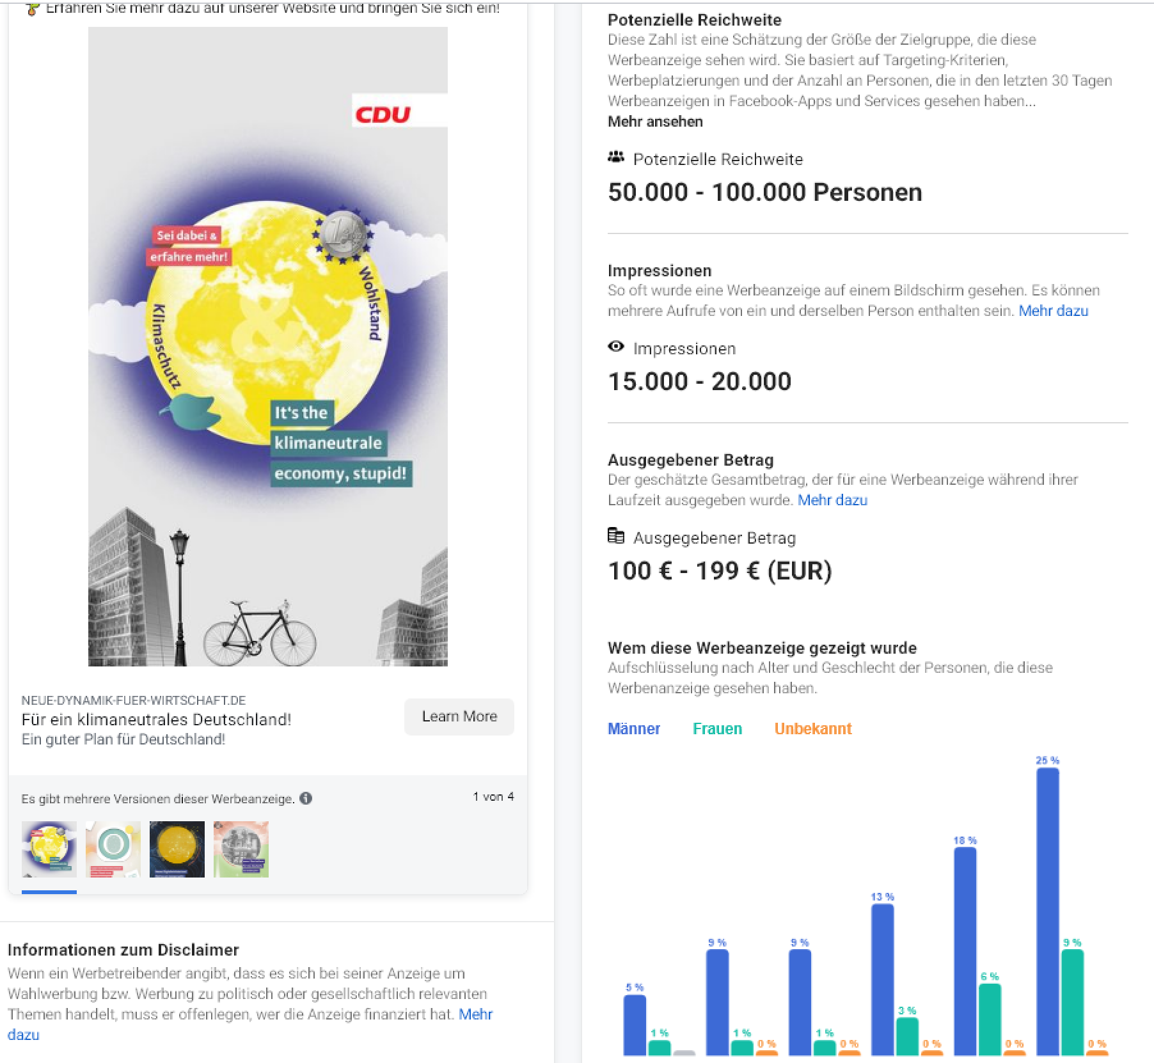
Task: Click headline Für ein klimaneutrales Deutschland!
Action: (x=156, y=720)
